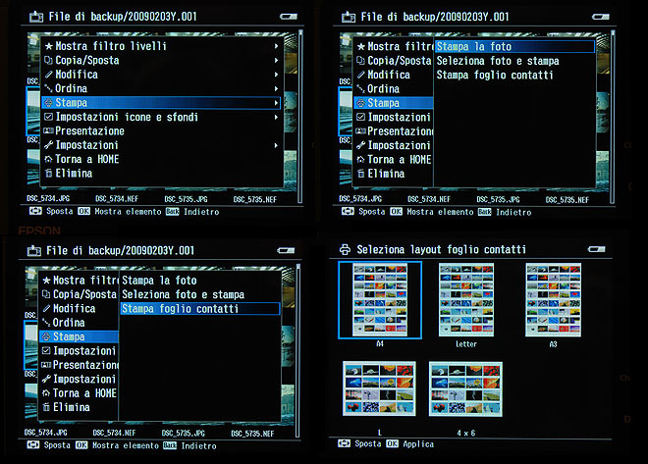Click backup folder icon in bottom-left screen title
This screenshot has height=464, width=648.
[34, 251]
